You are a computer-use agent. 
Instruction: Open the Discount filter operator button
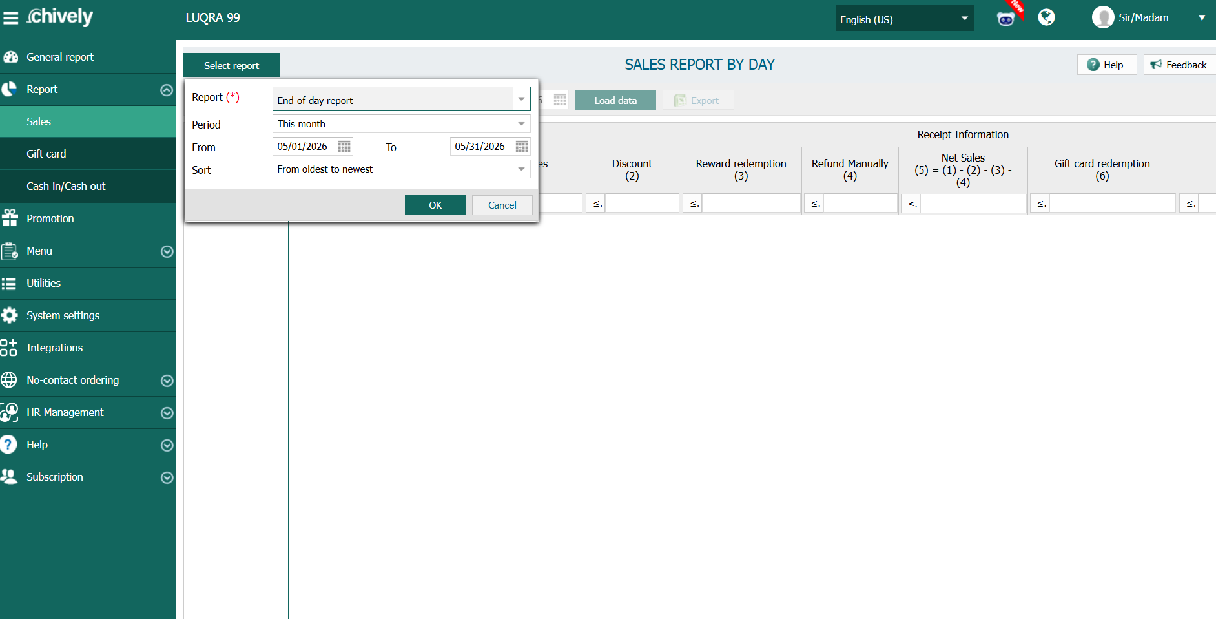coord(596,204)
